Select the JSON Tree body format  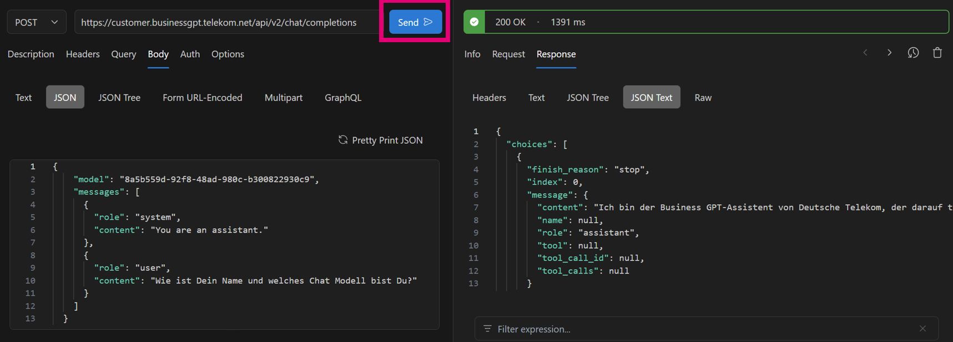[119, 97]
